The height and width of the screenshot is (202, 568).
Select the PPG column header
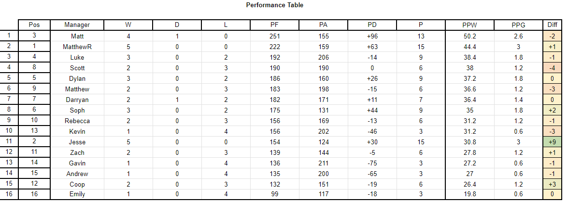(518, 25)
